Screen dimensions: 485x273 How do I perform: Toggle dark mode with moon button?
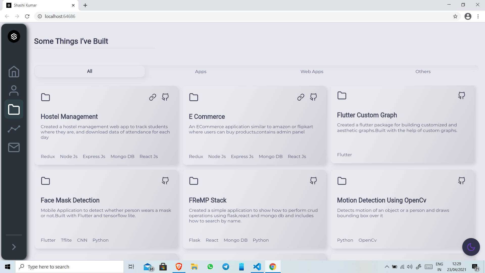coord(471,247)
